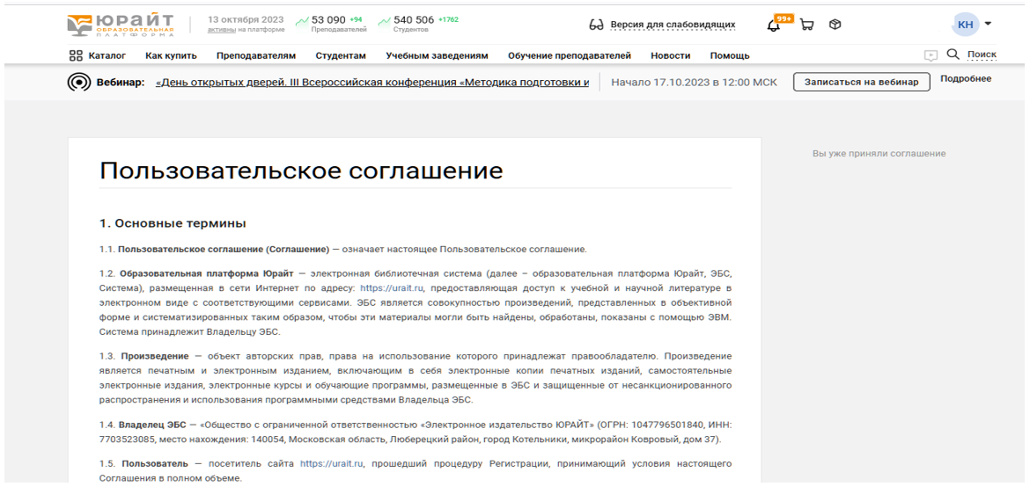The image size is (1030, 487).
Task: Click the Каталог grid icon
Action: pyautogui.click(x=76, y=55)
